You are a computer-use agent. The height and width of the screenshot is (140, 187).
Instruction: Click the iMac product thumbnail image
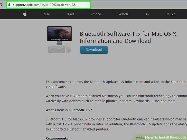(x=60, y=39)
